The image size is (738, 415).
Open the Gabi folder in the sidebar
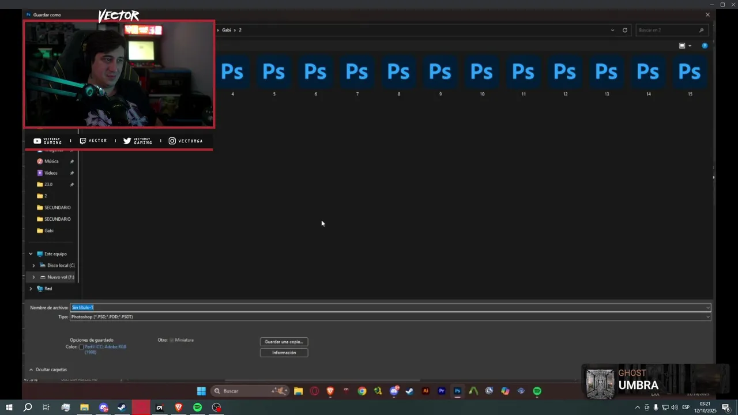tap(49, 231)
